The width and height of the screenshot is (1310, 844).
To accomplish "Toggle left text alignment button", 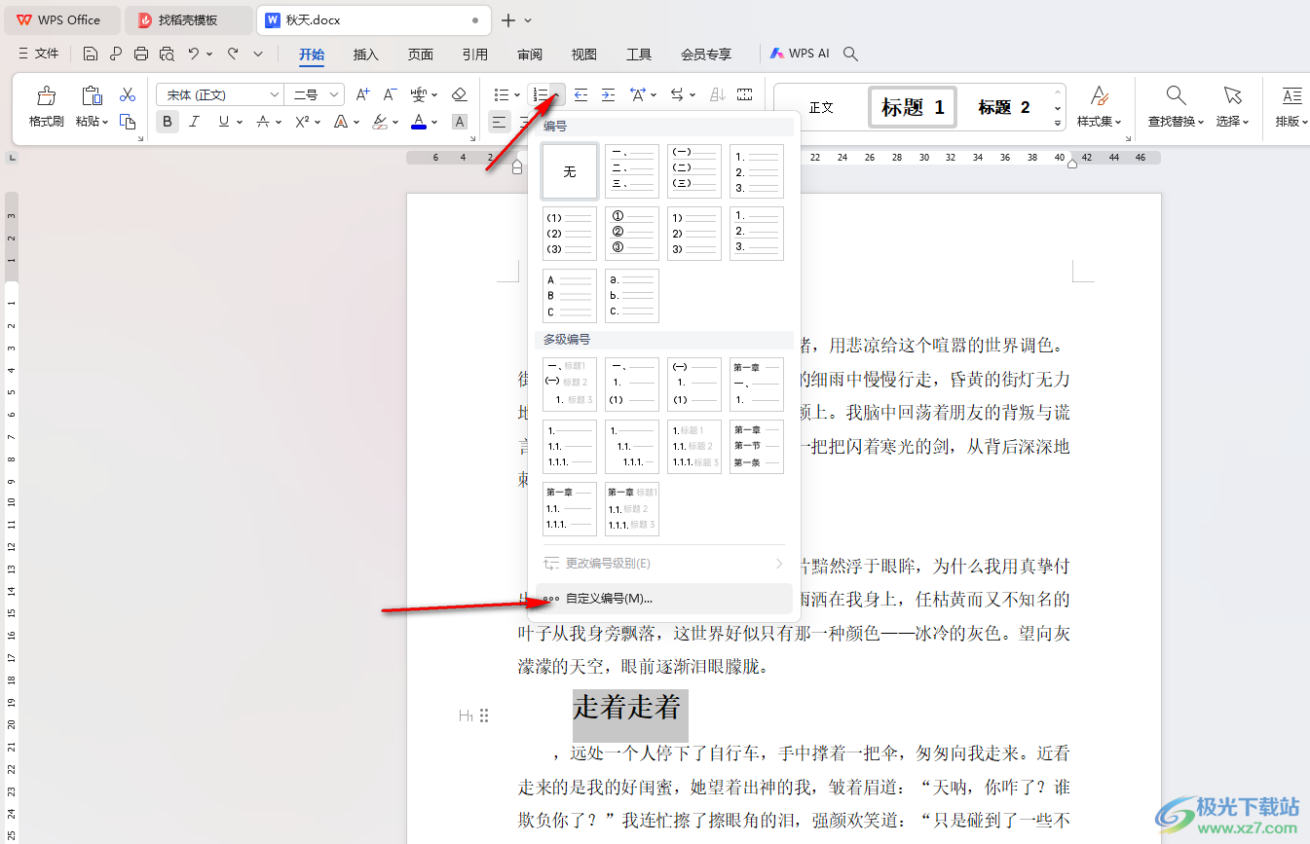I will click(x=499, y=122).
